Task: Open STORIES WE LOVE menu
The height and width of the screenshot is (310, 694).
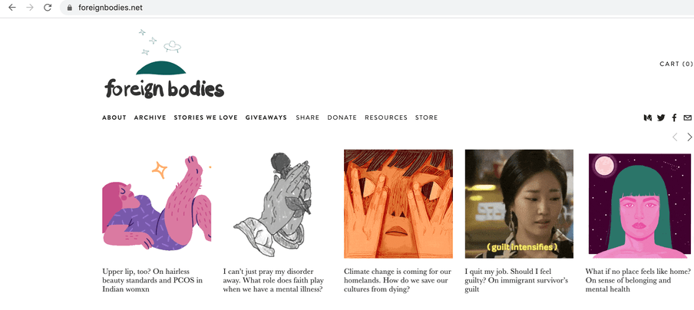Action: click(x=206, y=117)
